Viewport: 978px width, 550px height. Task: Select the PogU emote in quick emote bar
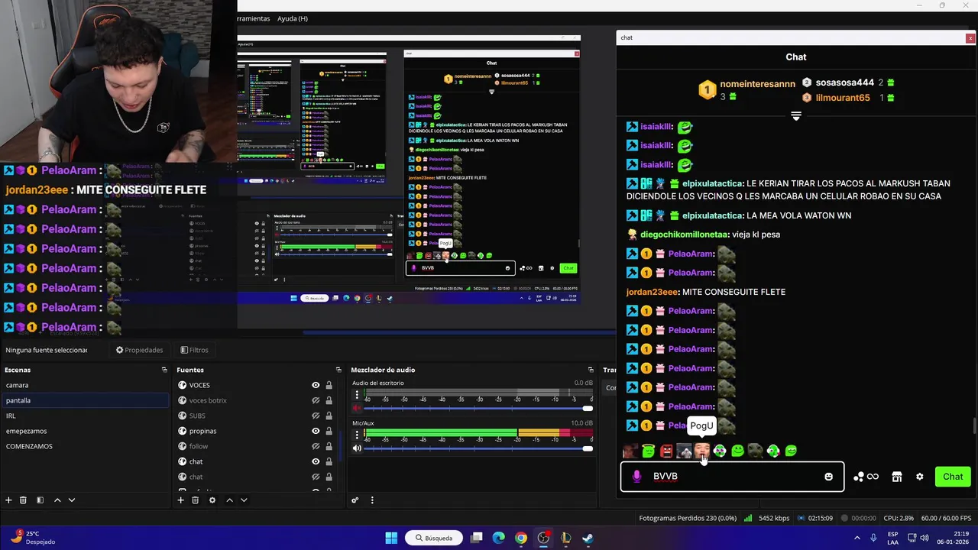pyautogui.click(x=701, y=451)
